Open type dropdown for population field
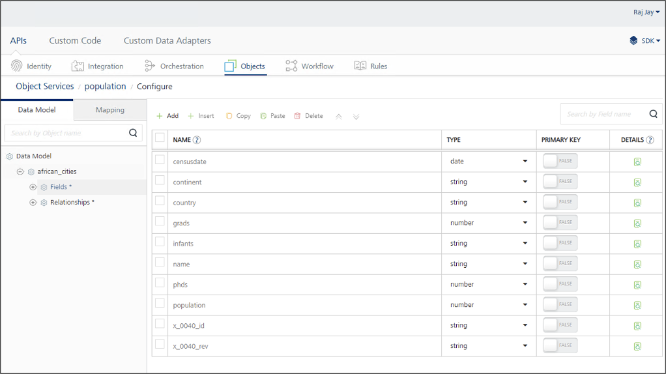The width and height of the screenshot is (666, 374). 525,305
